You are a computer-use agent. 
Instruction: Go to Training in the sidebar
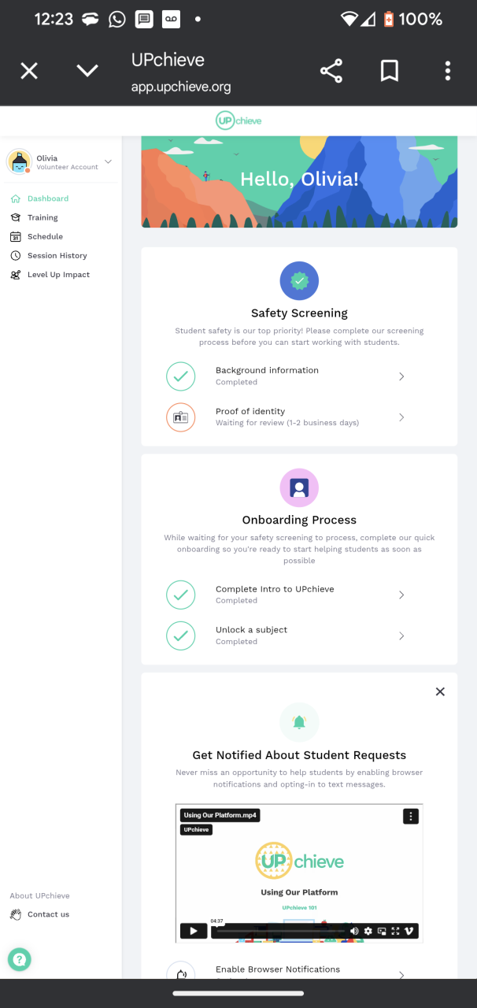click(43, 217)
